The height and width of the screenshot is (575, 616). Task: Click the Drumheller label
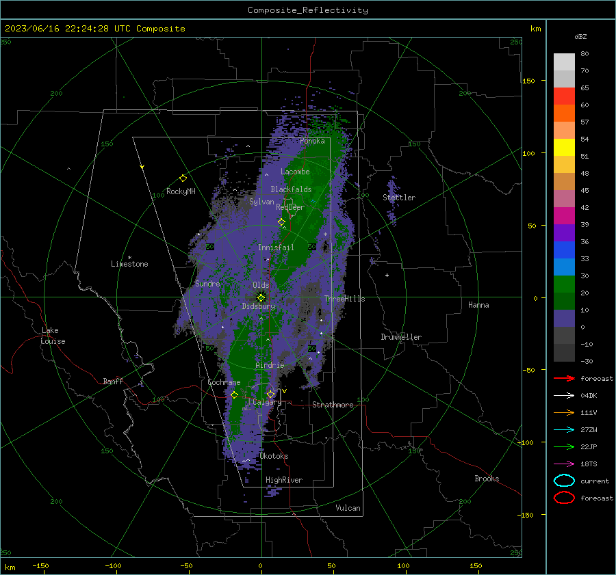[x=401, y=337]
